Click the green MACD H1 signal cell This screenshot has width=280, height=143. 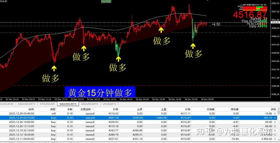258,7
